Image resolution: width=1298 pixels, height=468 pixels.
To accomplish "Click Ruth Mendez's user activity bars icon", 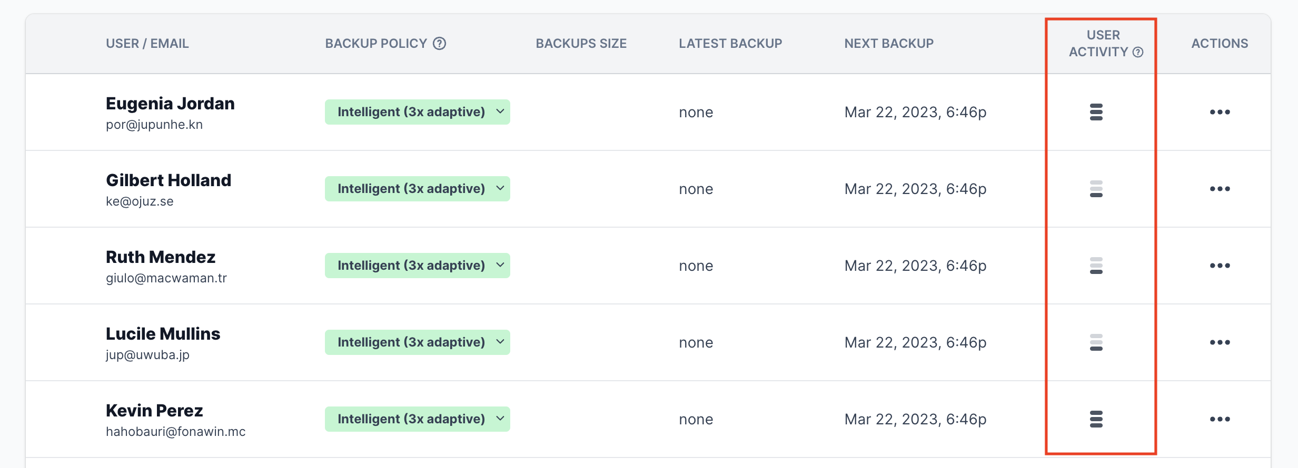I will tap(1096, 266).
